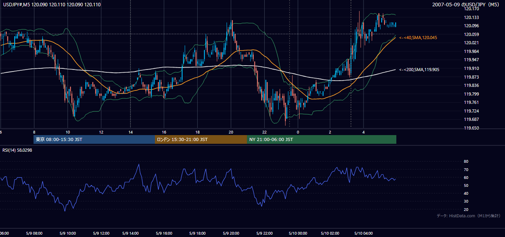
Task: Click the RSI level 60 label
Action: click(466, 177)
